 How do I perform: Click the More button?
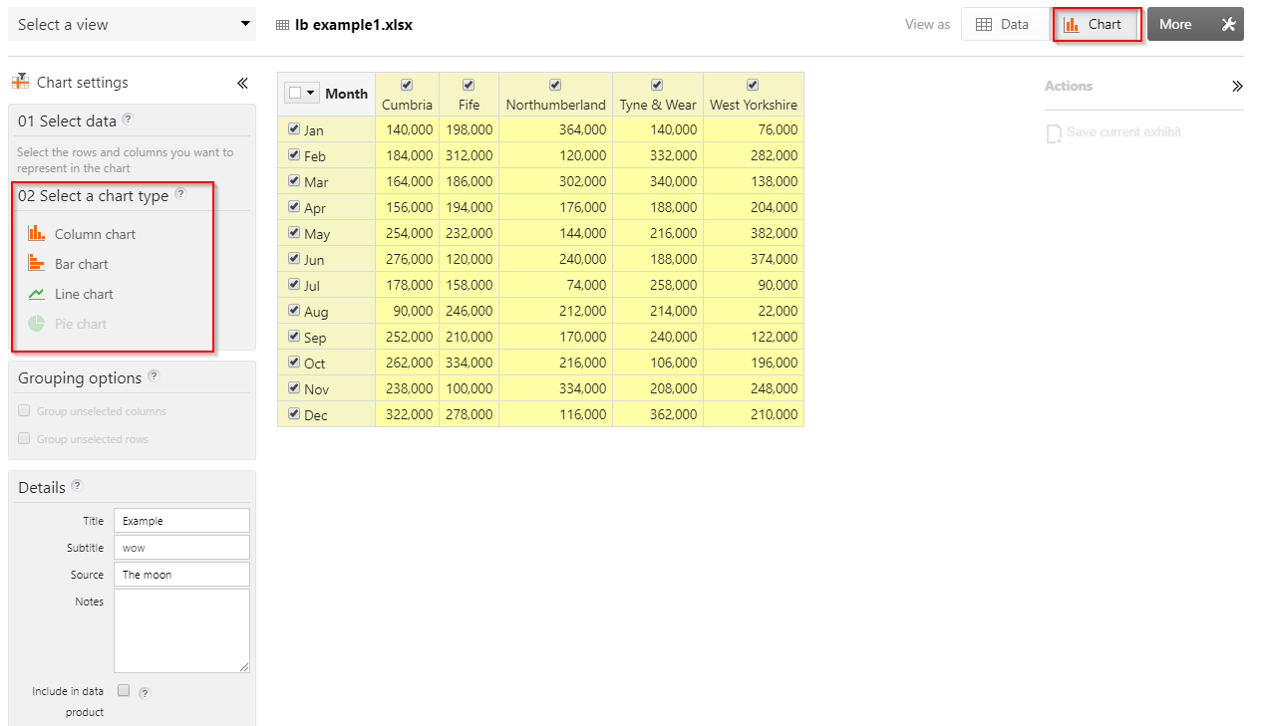click(x=1178, y=24)
